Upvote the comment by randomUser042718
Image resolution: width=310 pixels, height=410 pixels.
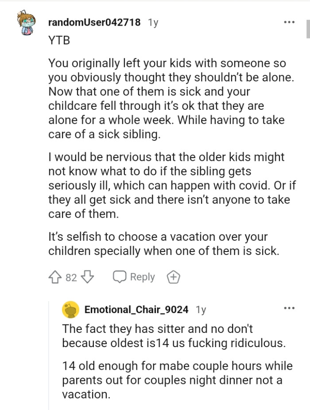click(x=54, y=276)
